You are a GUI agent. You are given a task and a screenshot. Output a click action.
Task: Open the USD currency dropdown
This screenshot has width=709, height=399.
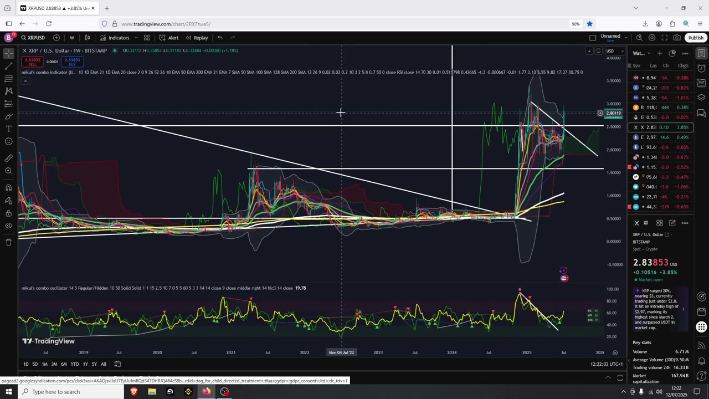pyautogui.click(x=614, y=51)
